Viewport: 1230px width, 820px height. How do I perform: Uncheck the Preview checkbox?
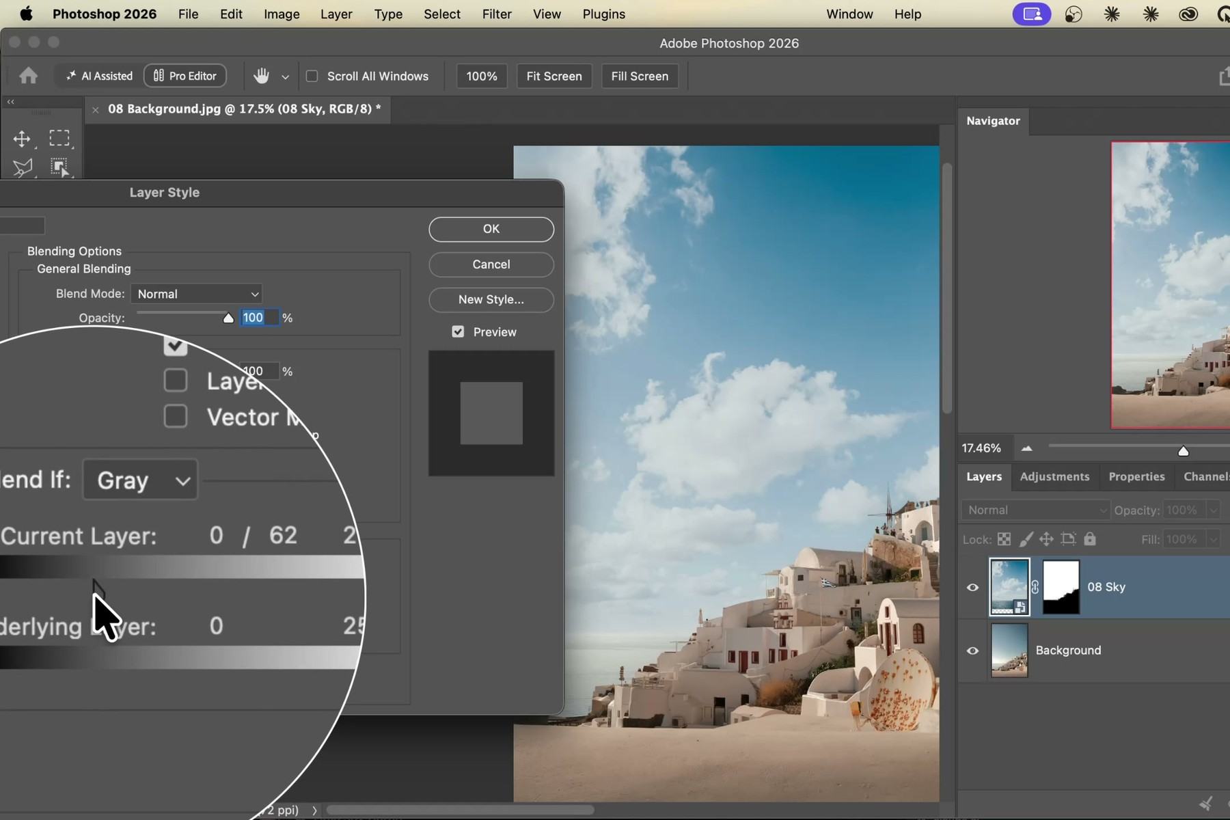(458, 331)
